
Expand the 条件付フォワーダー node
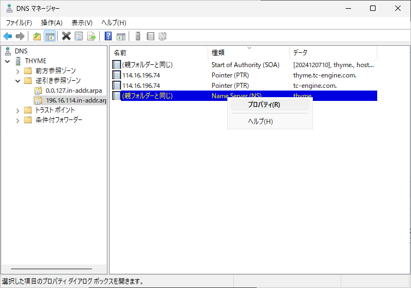[x=17, y=121]
